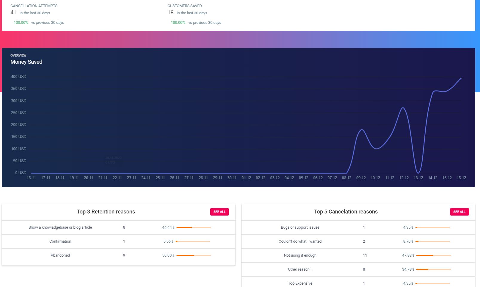Click the 'CUSTOMERS SAVED' label

point(185,6)
